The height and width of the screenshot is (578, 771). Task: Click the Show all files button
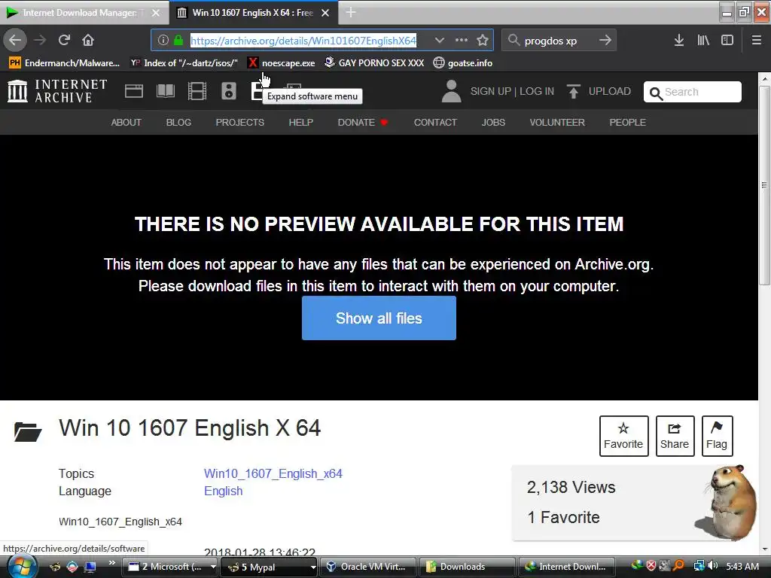coord(379,318)
